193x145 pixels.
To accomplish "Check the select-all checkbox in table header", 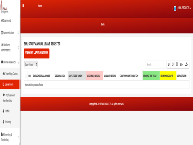I will (x=26, y=76).
